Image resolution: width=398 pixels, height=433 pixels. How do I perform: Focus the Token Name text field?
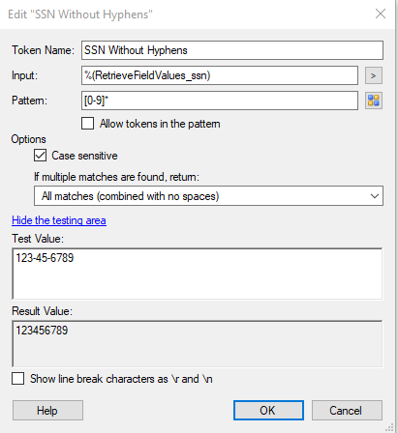[x=232, y=50]
